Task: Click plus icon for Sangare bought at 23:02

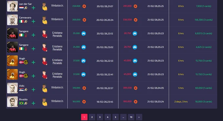Action: click(33, 49)
